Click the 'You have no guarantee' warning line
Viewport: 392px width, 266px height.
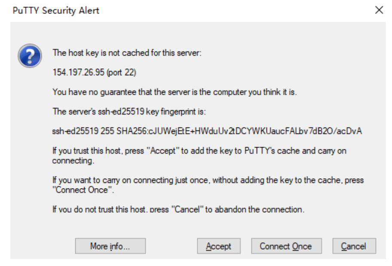[175, 92]
